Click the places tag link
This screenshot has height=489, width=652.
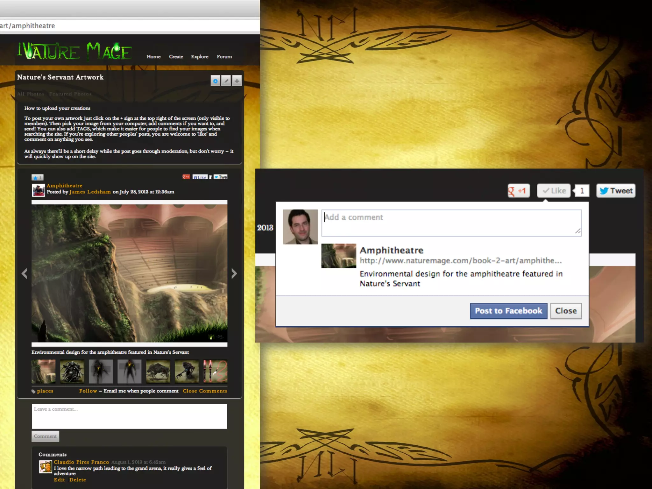pos(45,391)
